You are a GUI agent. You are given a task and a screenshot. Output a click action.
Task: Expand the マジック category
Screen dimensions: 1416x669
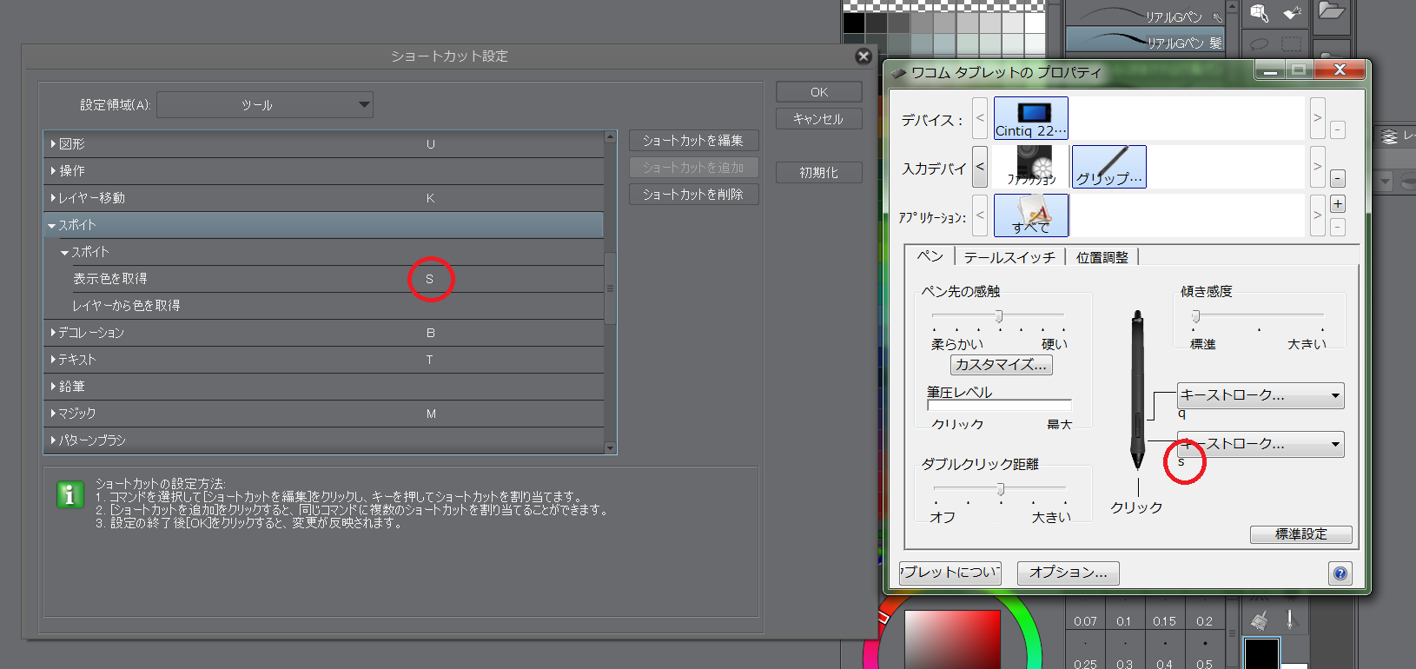pyautogui.click(x=53, y=414)
